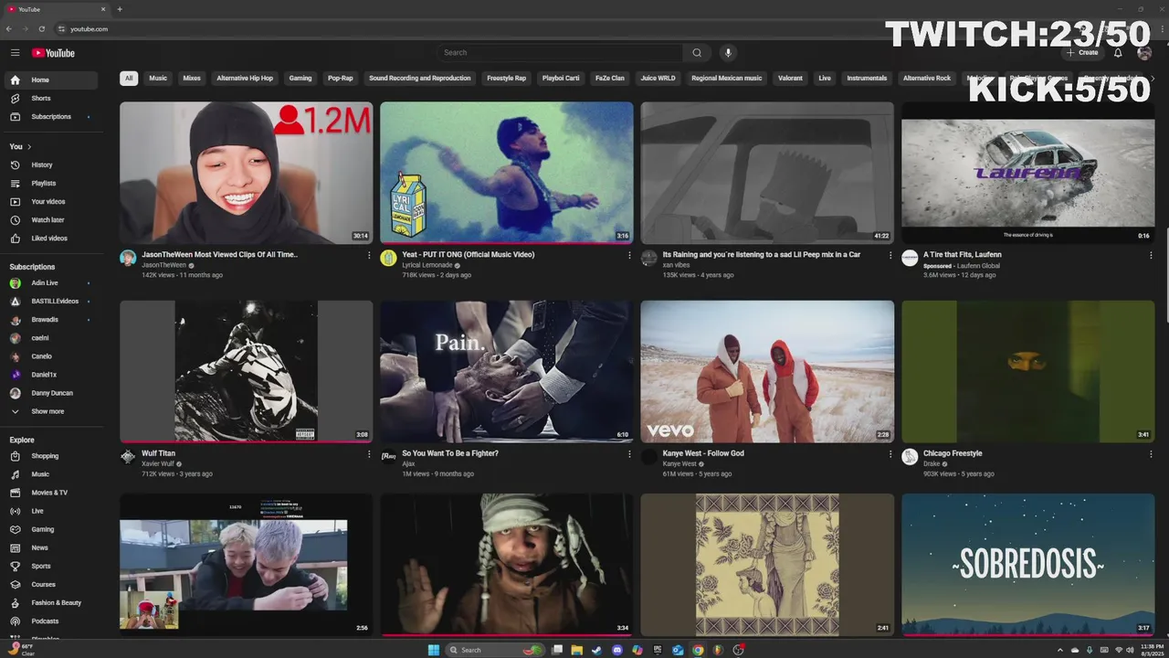Select the Instrumentals filter chip
This screenshot has height=658, width=1169.
tap(867, 79)
